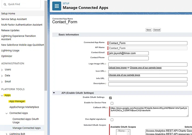Select Access Analytics REST API Charts scope
This screenshot has width=192, height=135.
[x=169, y=131]
